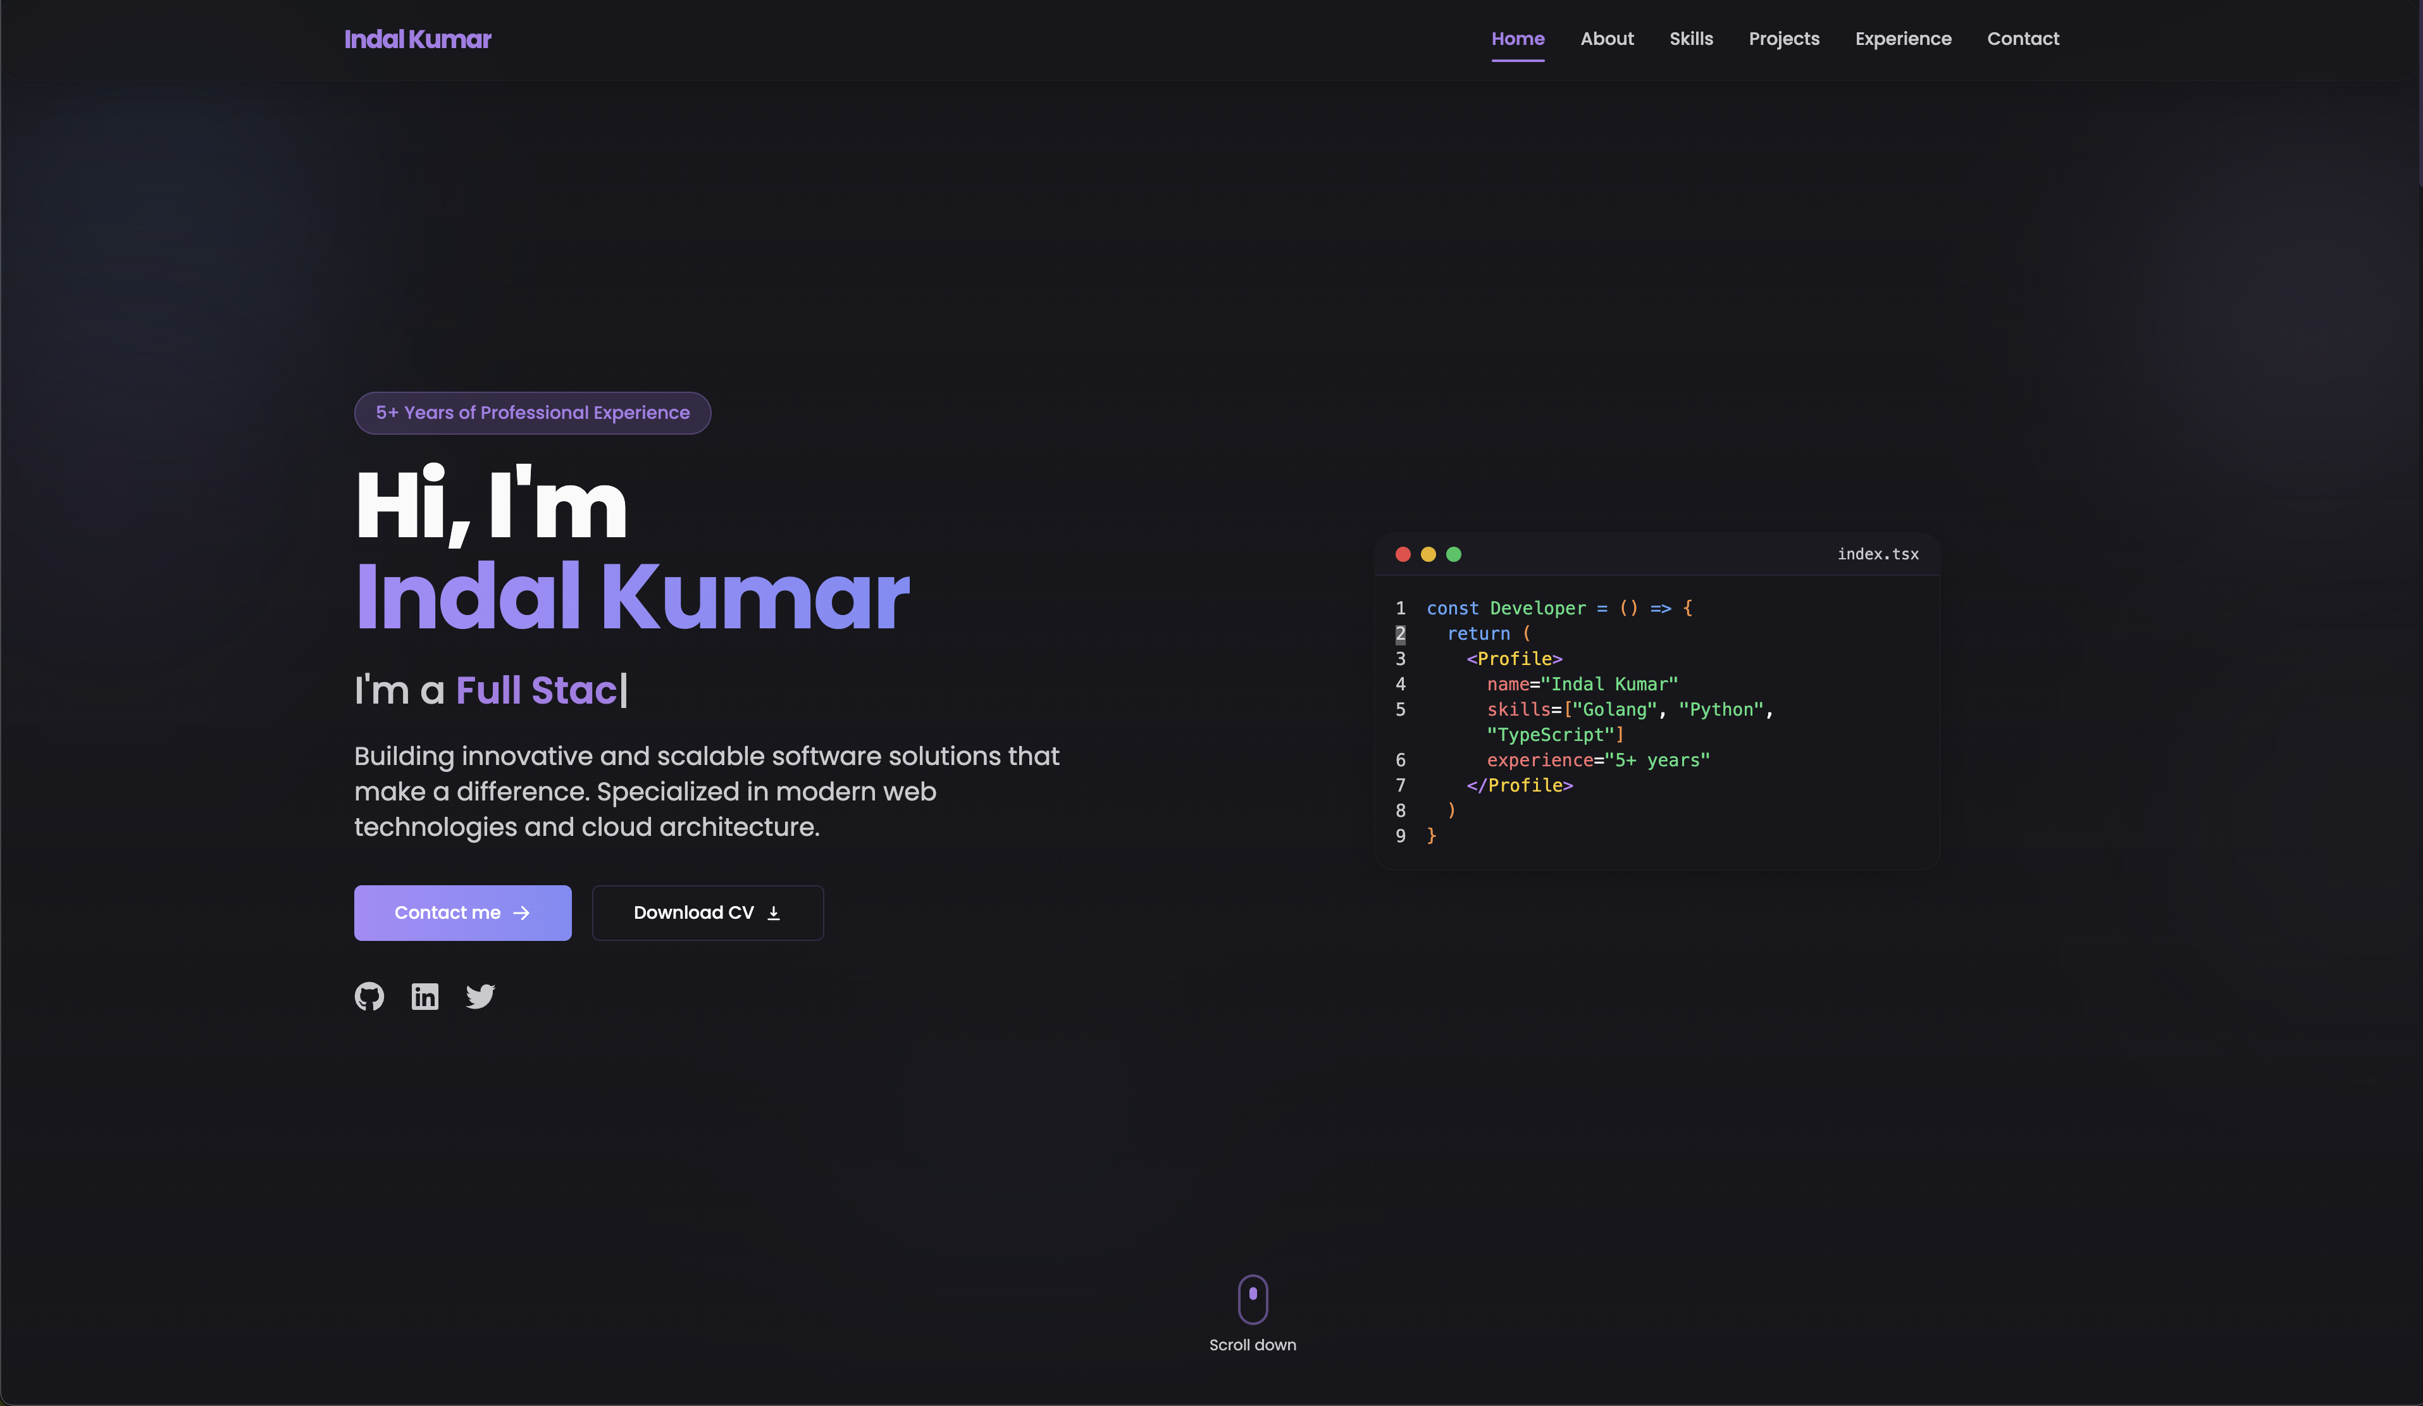Click the index.tsx filename label
Viewport: 2423px width, 1406px height.
tap(1877, 555)
